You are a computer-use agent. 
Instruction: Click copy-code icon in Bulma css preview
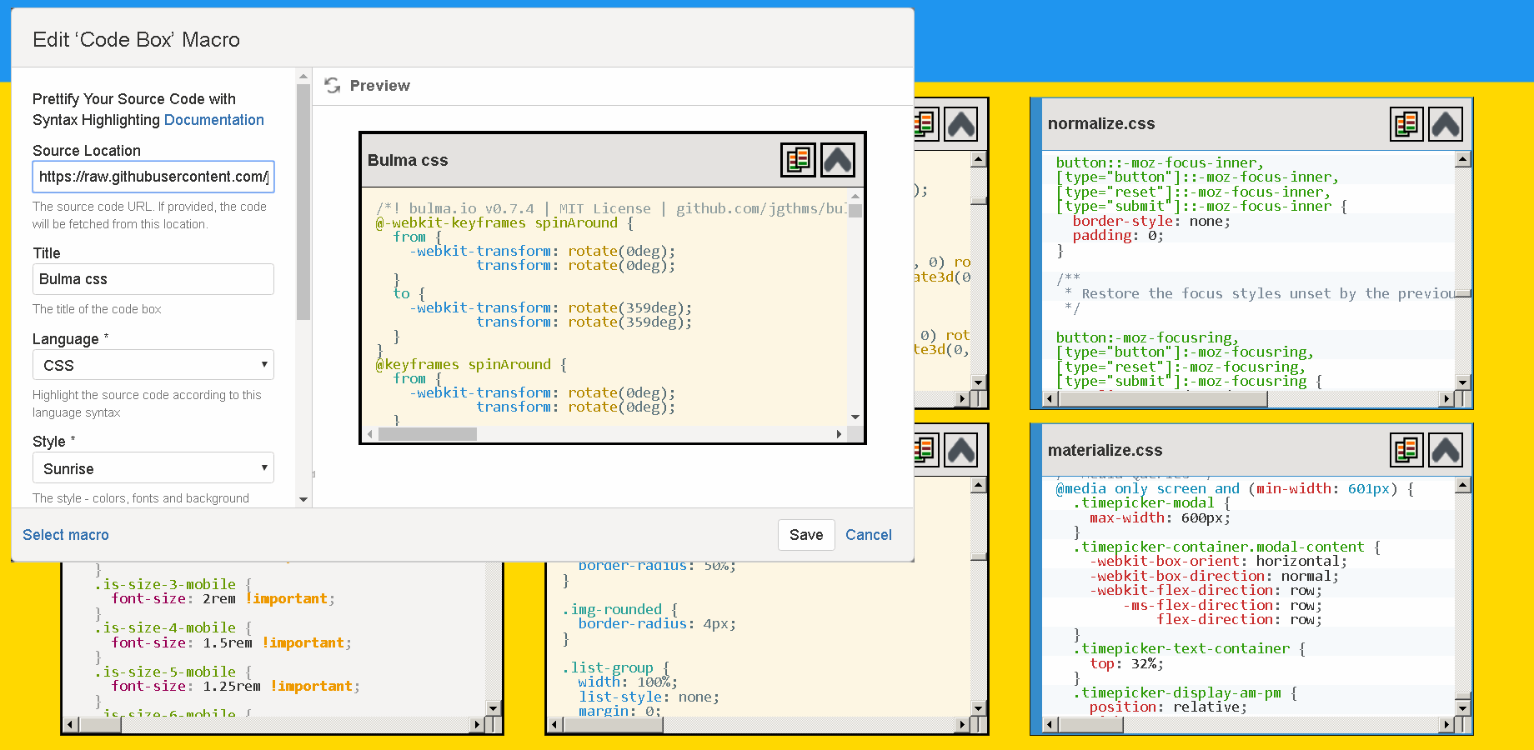pos(798,160)
